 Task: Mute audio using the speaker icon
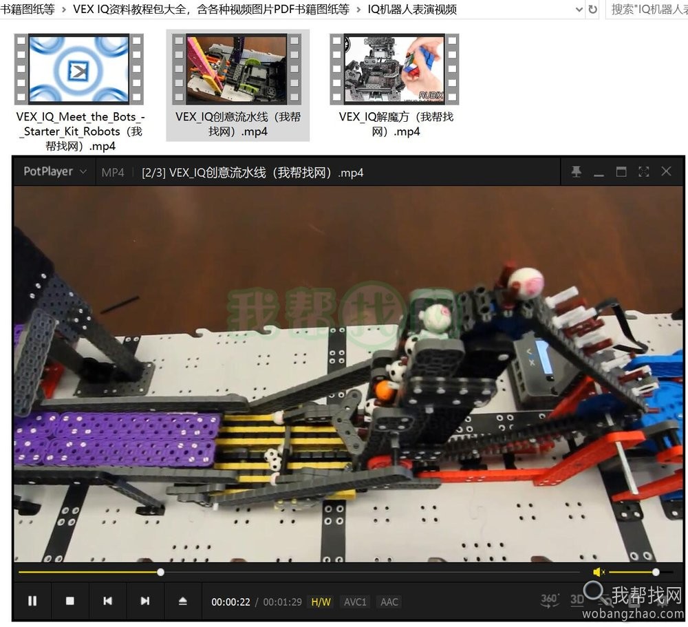pyautogui.click(x=599, y=572)
